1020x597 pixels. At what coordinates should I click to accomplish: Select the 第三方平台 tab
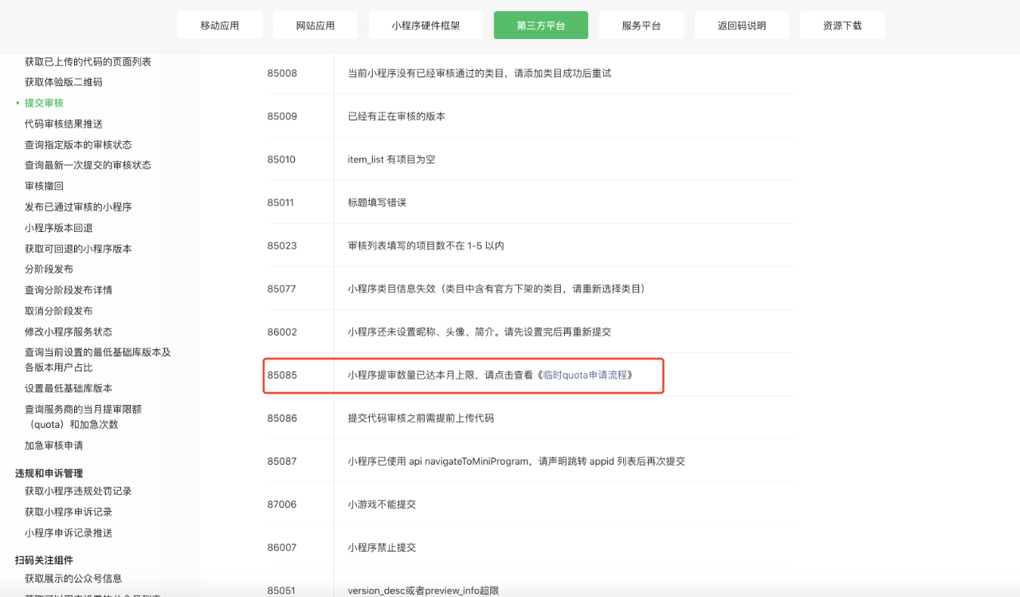pos(541,26)
